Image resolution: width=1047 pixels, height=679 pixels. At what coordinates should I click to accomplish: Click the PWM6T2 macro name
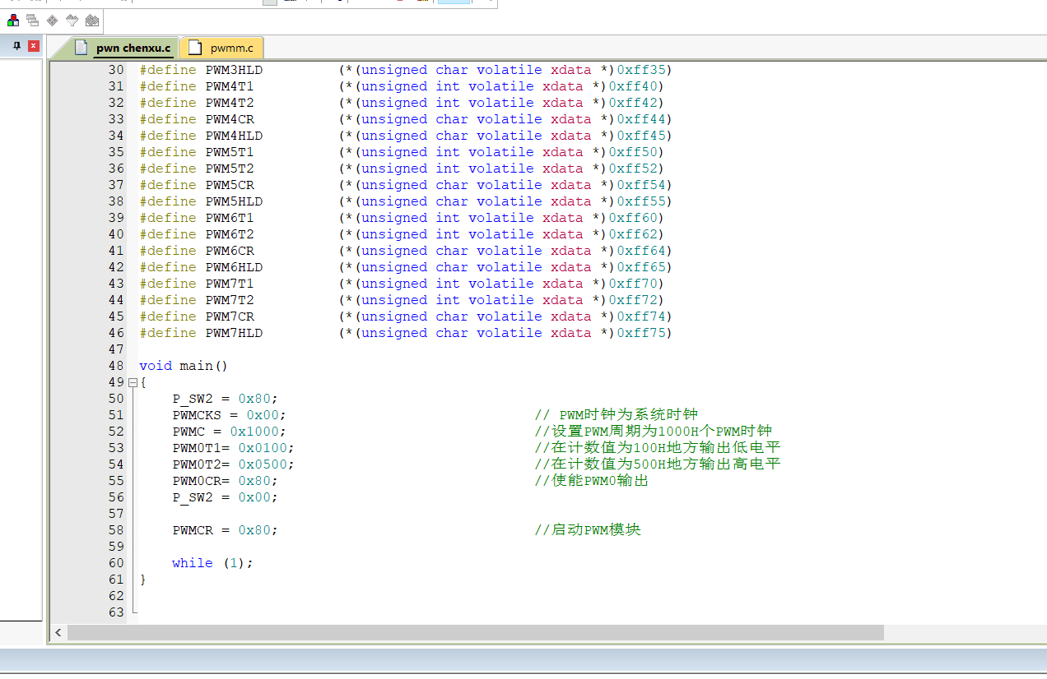pos(230,234)
